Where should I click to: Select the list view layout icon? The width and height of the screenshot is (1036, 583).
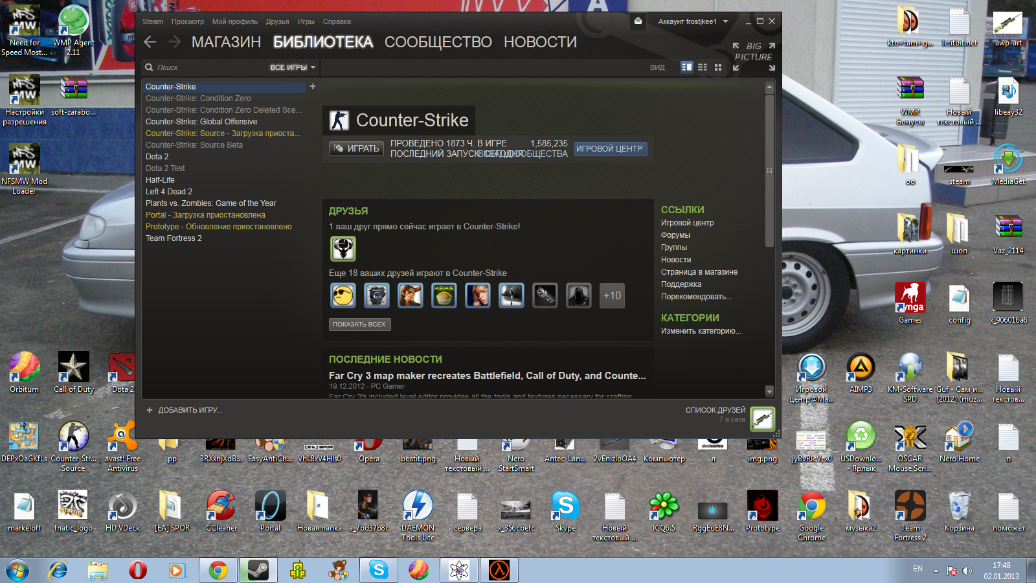[703, 67]
